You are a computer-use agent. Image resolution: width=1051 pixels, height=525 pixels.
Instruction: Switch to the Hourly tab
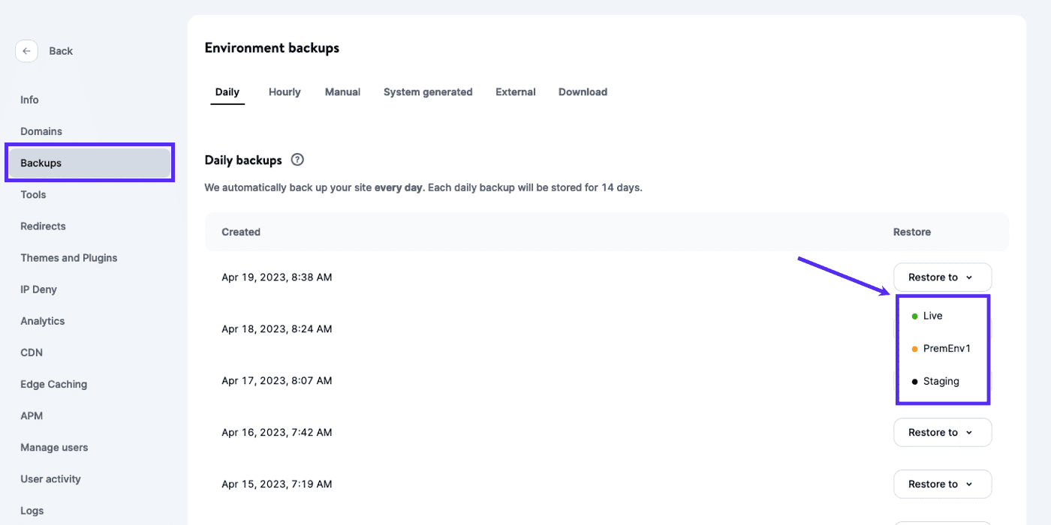click(284, 91)
